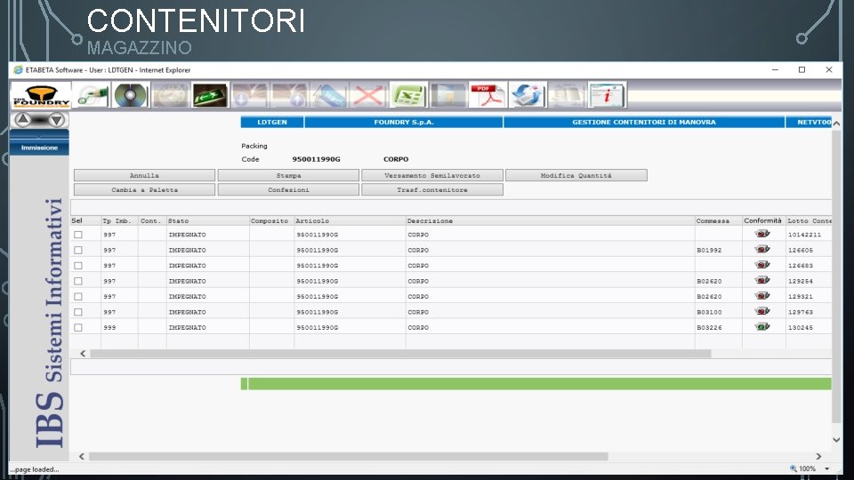Click the blue refresh arrows icon

tap(527, 96)
